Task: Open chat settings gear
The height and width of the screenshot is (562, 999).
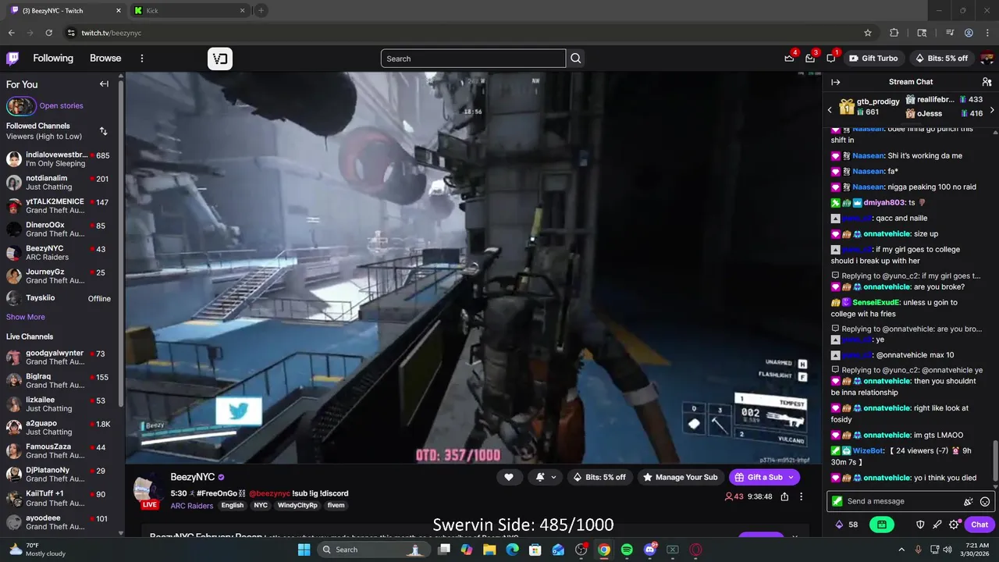Action: [954, 525]
